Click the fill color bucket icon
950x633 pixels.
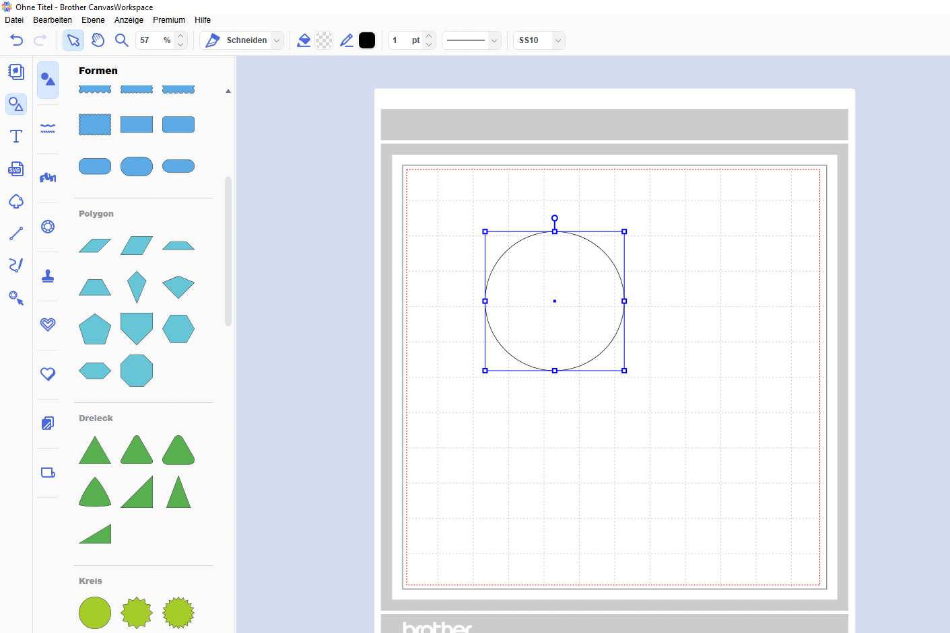tap(304, 40)
